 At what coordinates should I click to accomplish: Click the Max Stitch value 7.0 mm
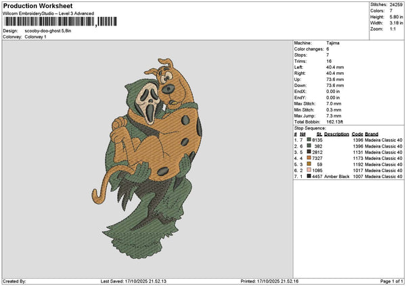pyautogui.click(x=334, y=103)
